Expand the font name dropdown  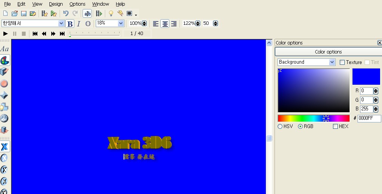click(x=61, y=23)
